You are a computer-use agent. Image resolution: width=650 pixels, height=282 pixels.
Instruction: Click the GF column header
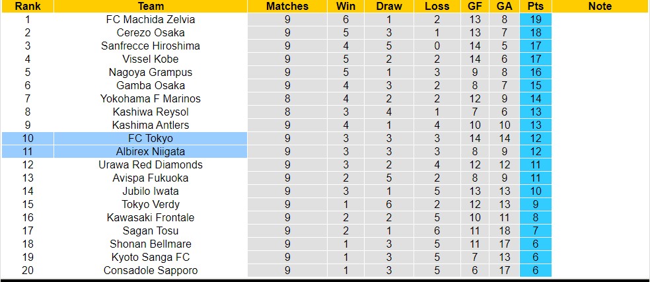click(476, 7)
